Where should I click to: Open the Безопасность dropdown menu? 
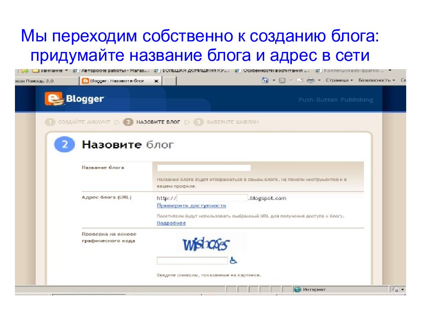376,81
